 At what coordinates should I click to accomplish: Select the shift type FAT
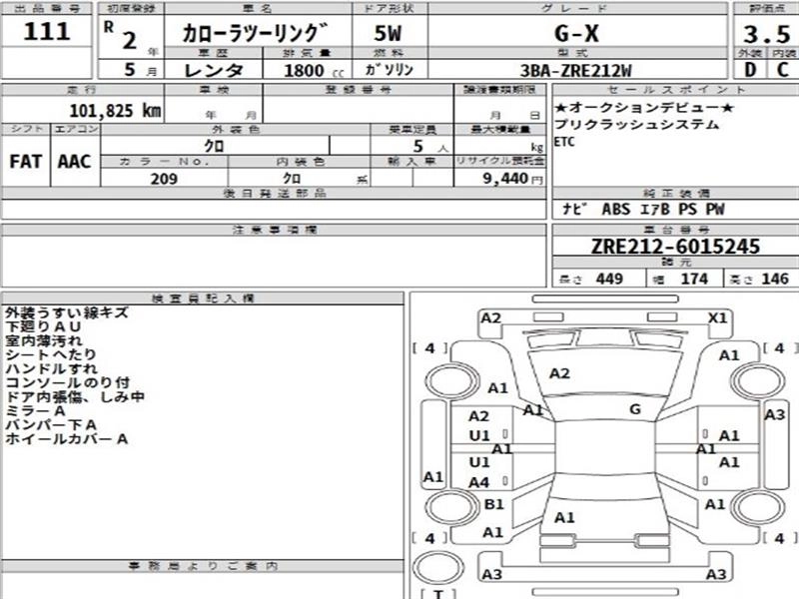click(25, 162)
